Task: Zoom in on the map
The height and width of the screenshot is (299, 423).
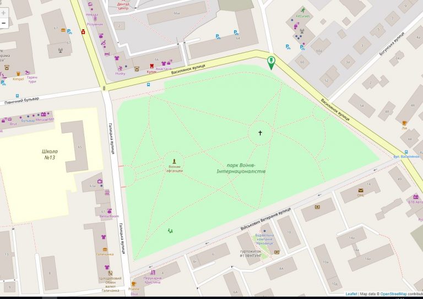Action: coord(4,12)
